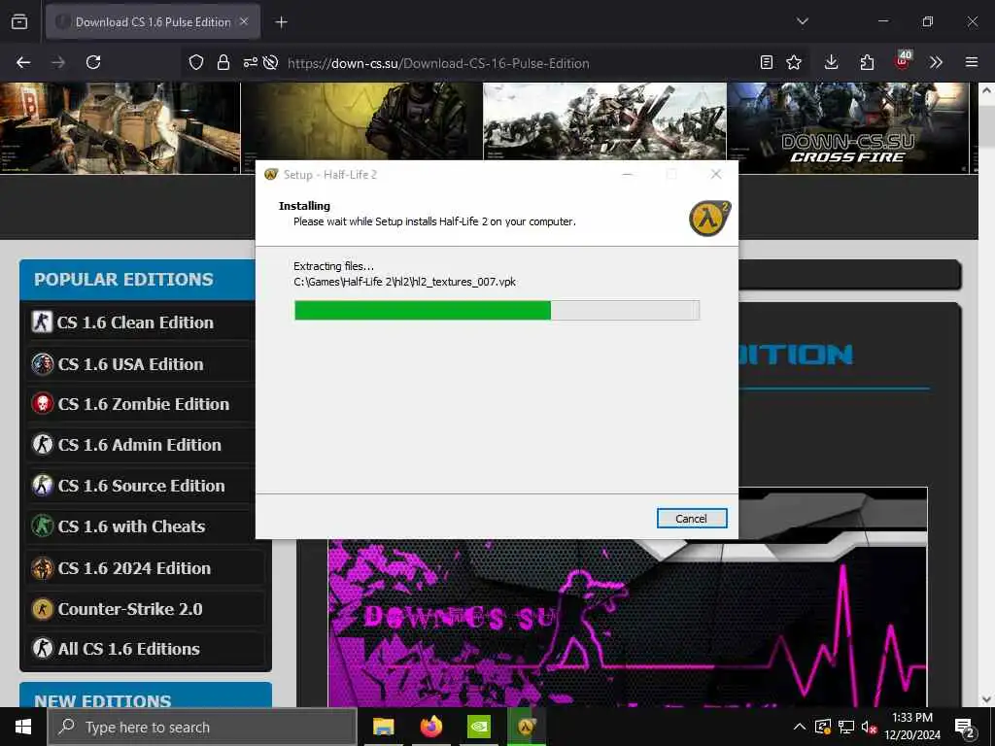Open the permissions icon in address bar
995x746 pixels.
(250, 62)
